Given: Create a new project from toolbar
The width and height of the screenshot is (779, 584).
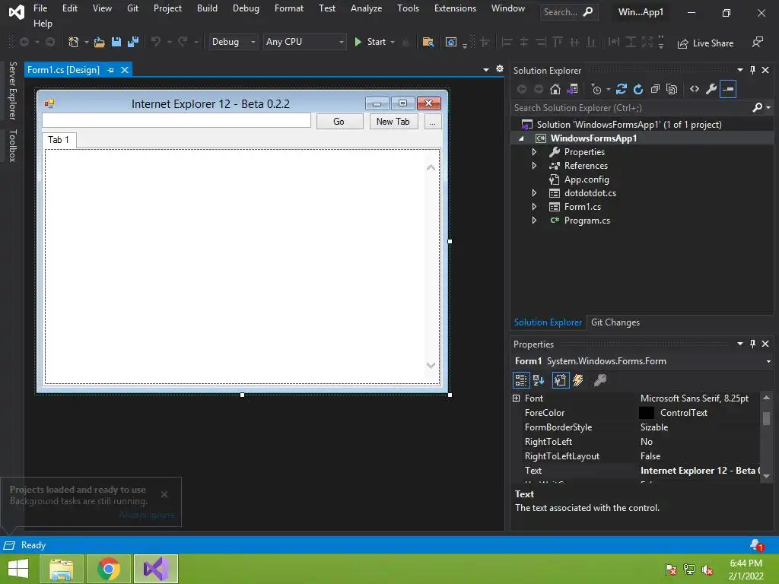Looking at the screenshot, I should click(x=74, y=43).
